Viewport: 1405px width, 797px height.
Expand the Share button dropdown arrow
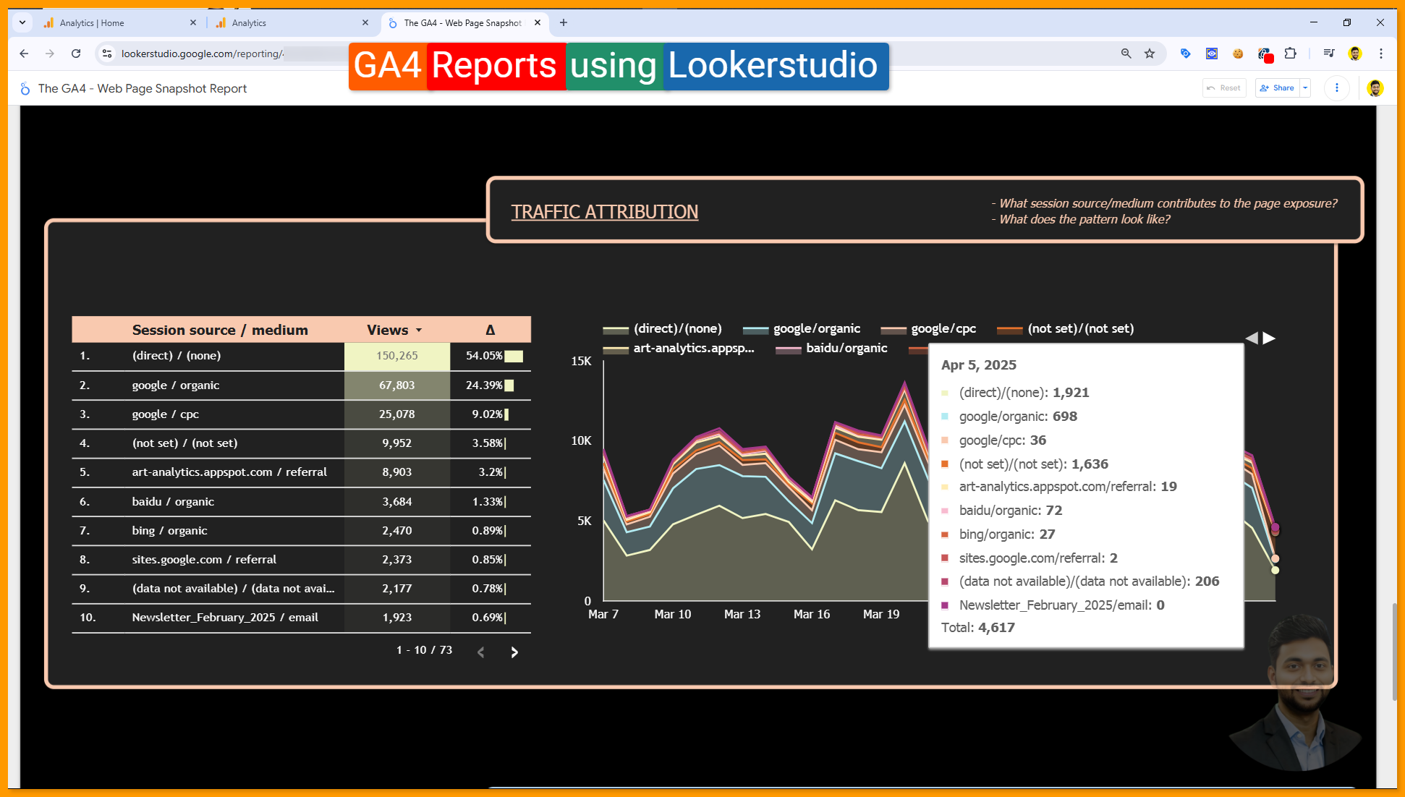pyautogui.click(x=1305, y=88)
